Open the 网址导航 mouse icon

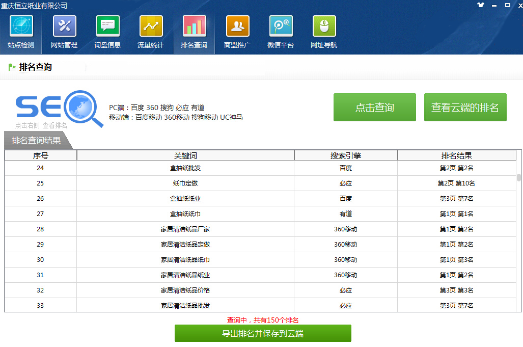(x=324, y=26)
